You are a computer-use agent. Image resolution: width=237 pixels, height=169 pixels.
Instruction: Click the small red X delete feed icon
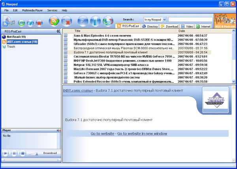tap(39, 23)
